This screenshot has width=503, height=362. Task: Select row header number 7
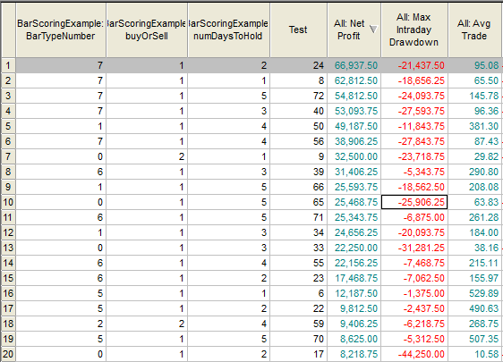(8, 156)
